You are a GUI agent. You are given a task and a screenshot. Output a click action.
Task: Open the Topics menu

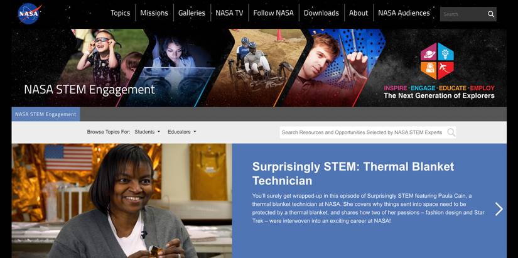[x=121, y=13]
